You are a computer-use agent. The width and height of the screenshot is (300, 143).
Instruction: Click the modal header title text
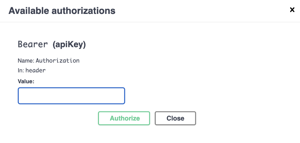click(x=62, y=11)
